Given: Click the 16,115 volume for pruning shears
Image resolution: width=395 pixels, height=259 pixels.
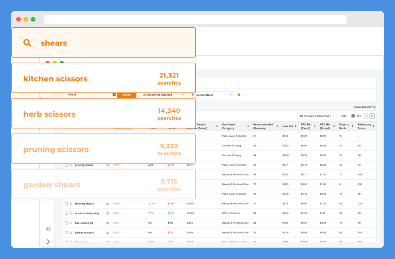Looking at the screenshot, I should (116, 165).
